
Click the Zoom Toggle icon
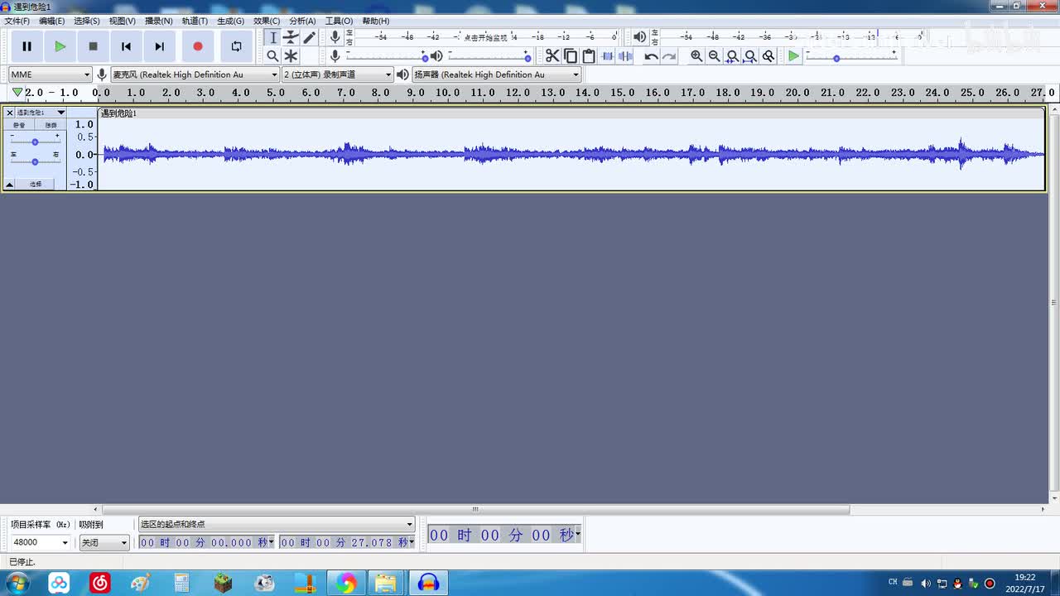pos(768,56)
